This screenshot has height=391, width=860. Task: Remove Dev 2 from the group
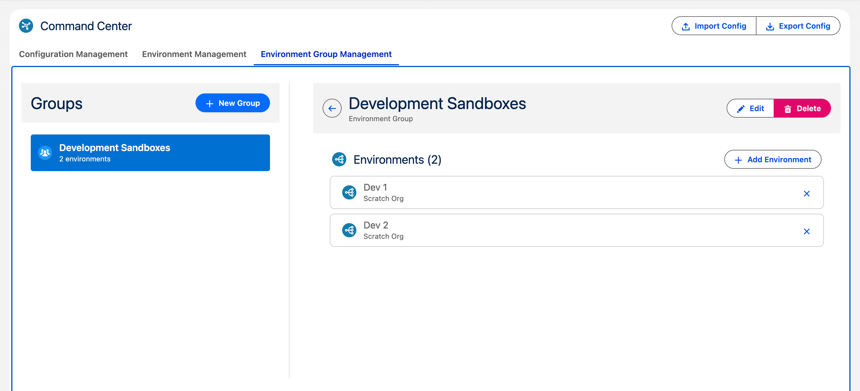pyautogui.click(x=807, y=231)
